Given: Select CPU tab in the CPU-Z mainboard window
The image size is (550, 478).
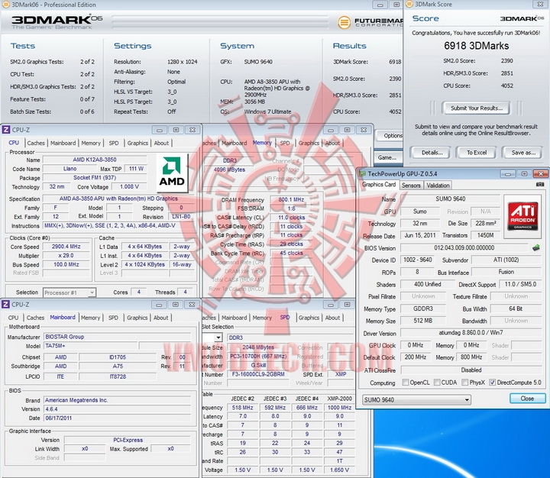Looking at the screenshot, I should [x=13, y=318].
